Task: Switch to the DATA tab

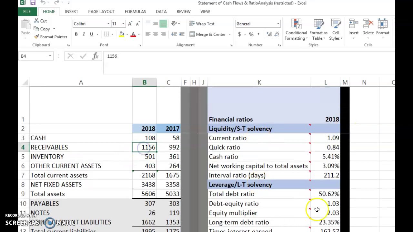Action: [x=161, y=12]
